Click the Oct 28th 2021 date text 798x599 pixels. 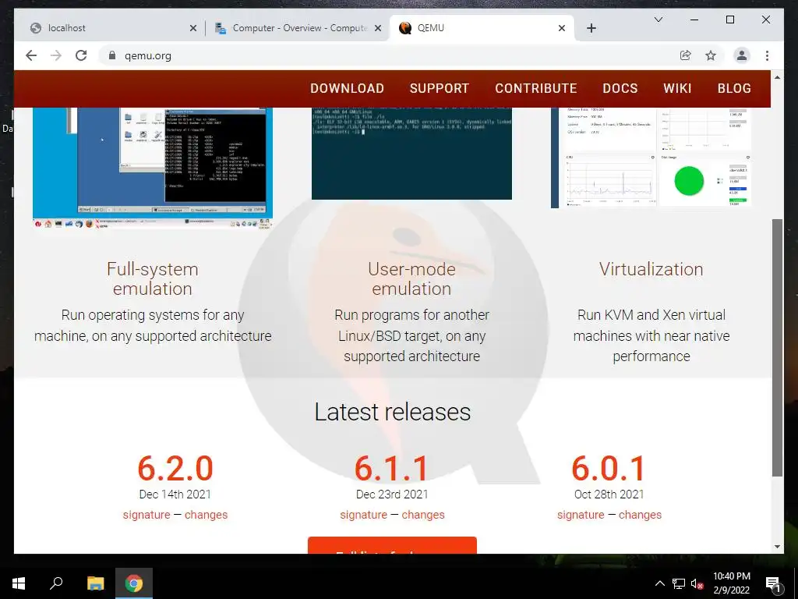(609, 494)
